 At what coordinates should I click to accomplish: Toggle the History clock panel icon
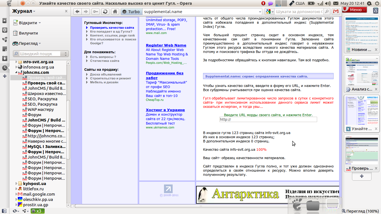click(x=4, y=68)
